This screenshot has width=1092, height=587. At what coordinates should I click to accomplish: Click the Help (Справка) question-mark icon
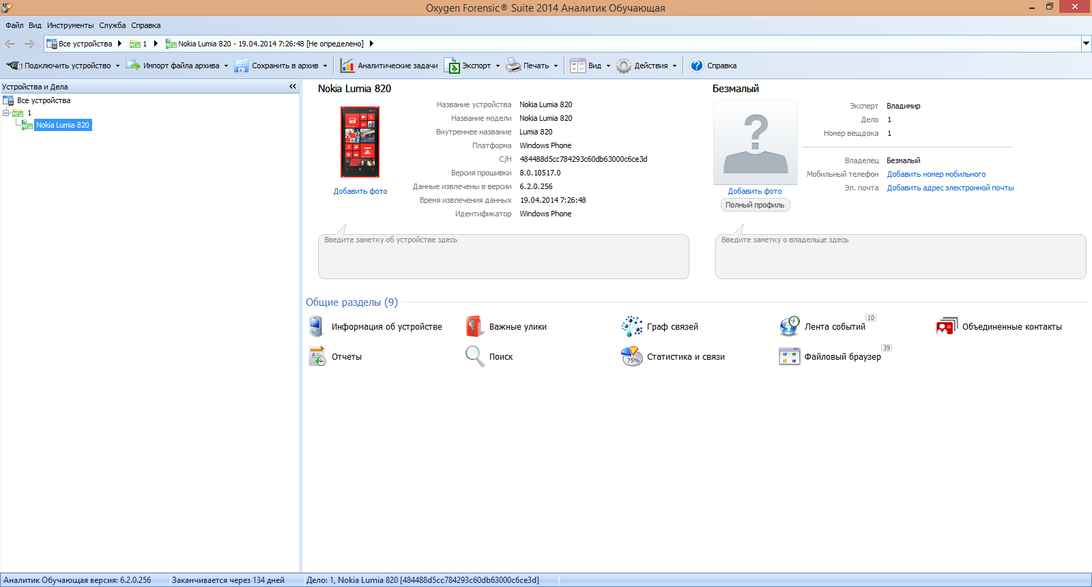tap(697, 66)
